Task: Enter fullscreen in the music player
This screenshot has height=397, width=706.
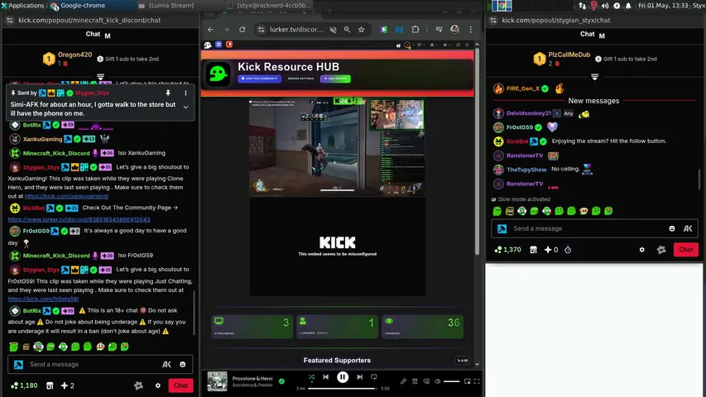Action: (477, 381)
